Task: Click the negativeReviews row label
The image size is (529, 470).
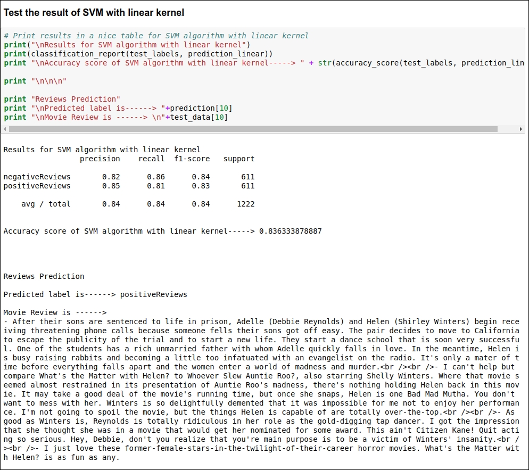Action: point(37,177)
